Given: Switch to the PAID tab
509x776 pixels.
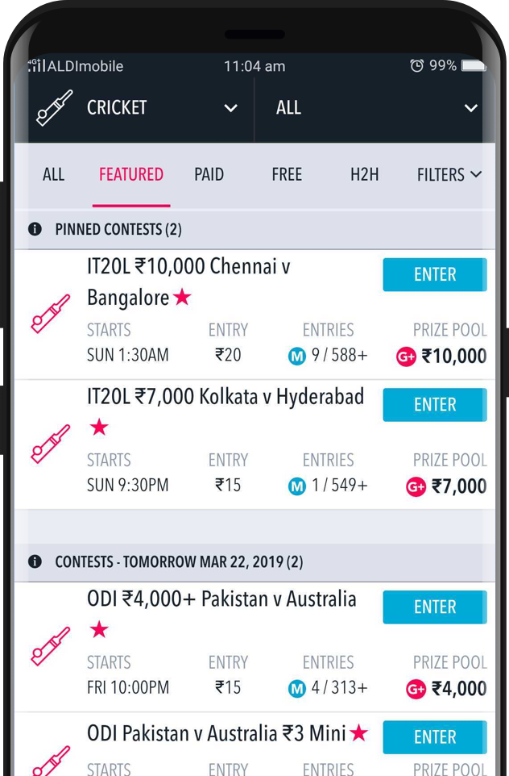Looking at the screenshot, I should 209,175.
